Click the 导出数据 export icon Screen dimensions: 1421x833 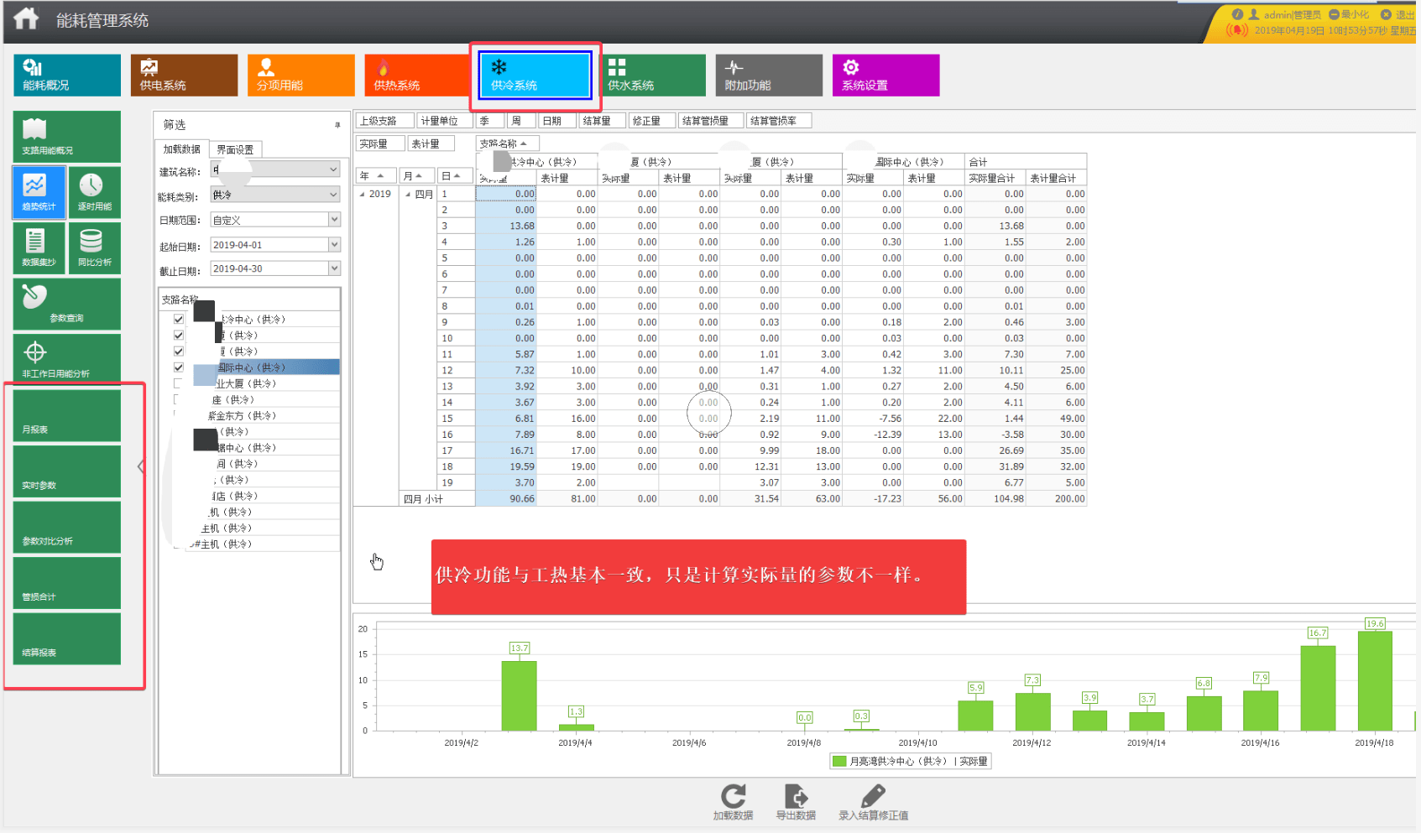click(796, 802)
